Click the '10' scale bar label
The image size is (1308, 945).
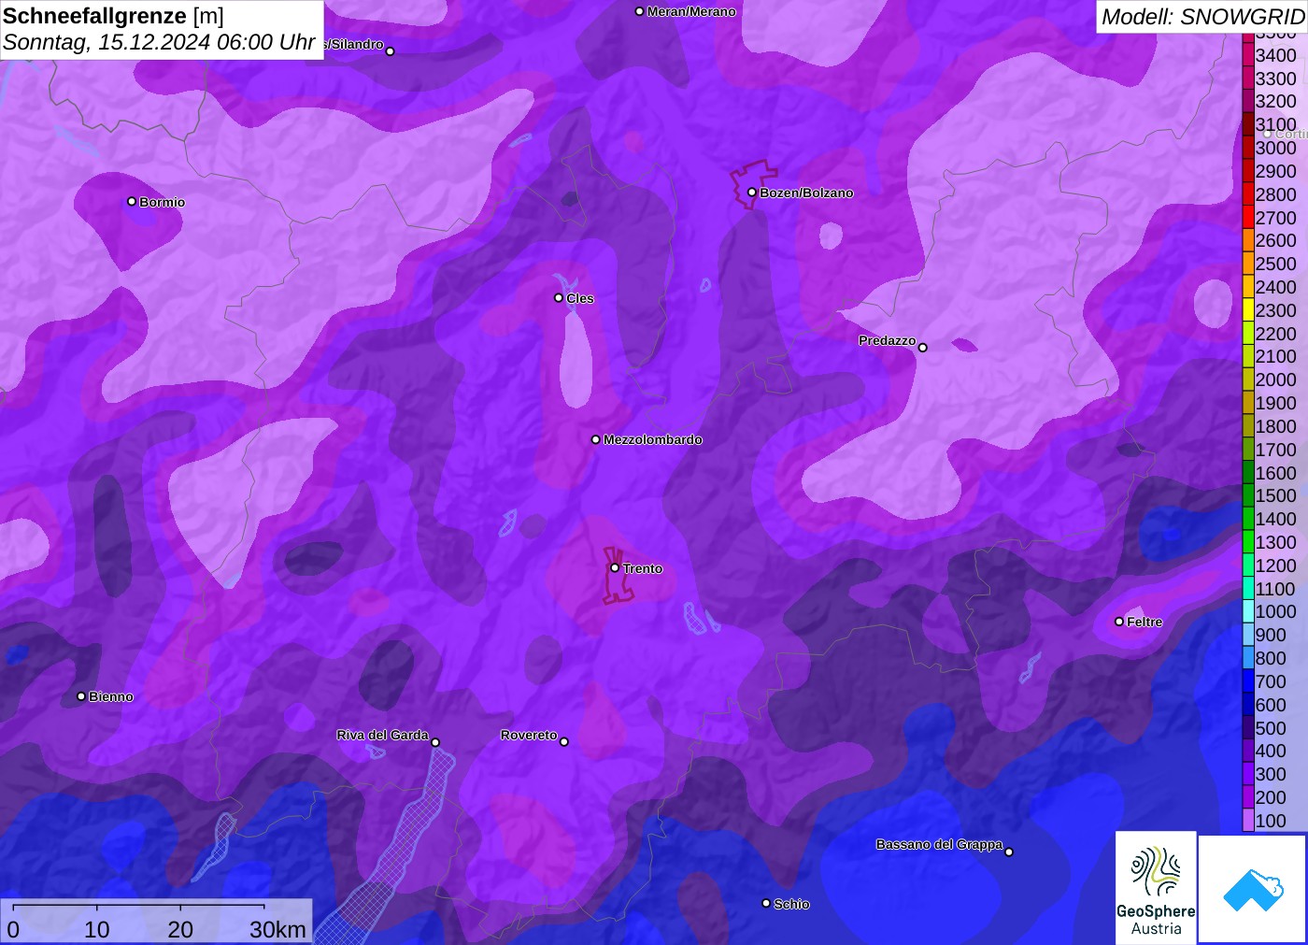pos(97,930)
